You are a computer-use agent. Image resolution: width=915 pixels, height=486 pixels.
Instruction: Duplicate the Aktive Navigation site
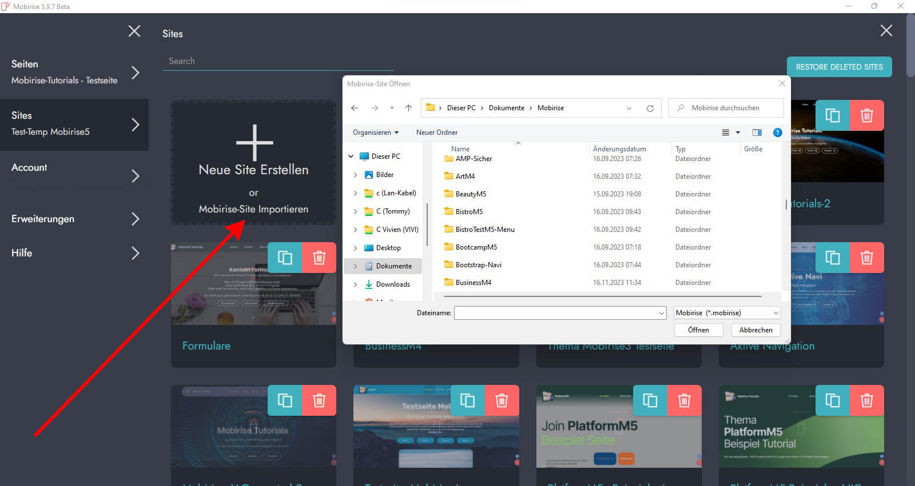(x=833, y=258)
